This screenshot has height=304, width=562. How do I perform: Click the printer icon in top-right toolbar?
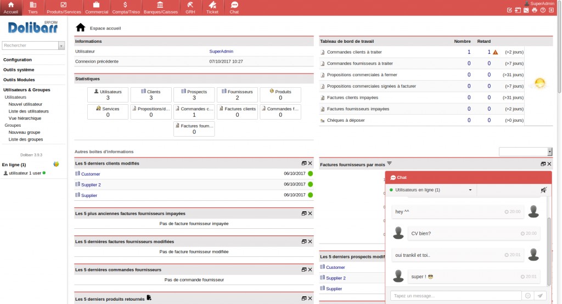click(535, 10)
